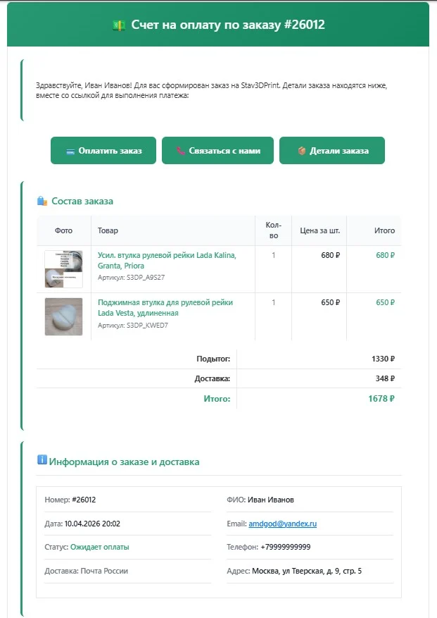Screen dimensions: 437x618
Task: Click the green row total 680 ₽
Action: point(385,255)
